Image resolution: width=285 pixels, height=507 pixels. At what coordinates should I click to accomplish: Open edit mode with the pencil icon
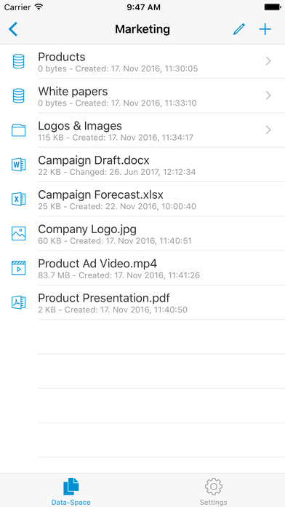[239, 29]
